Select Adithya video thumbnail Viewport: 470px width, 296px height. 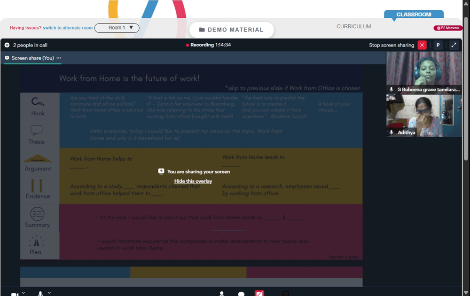[424, 116]
